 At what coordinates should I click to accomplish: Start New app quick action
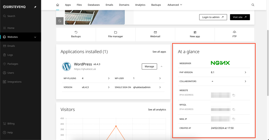pyautogui.click(x=195, y=34)
